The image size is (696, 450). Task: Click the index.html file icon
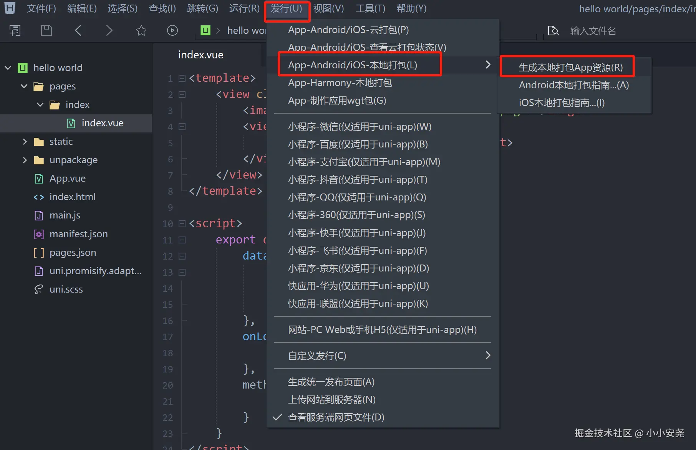[39, 197]
